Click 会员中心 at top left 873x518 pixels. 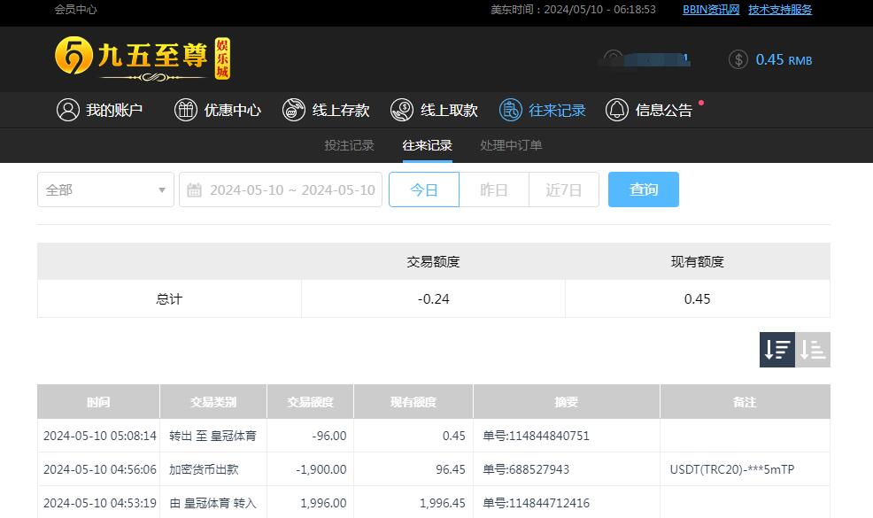(x=76, y=10)
